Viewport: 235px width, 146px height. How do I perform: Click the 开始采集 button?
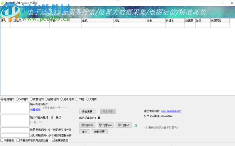[87, 111]
